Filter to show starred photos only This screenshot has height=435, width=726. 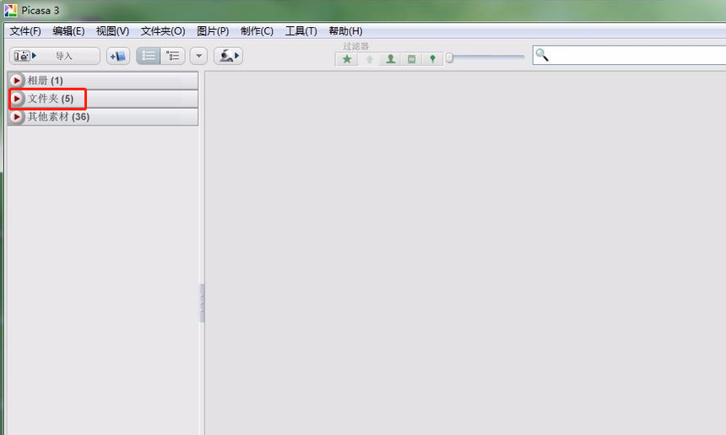coord(347,59)
